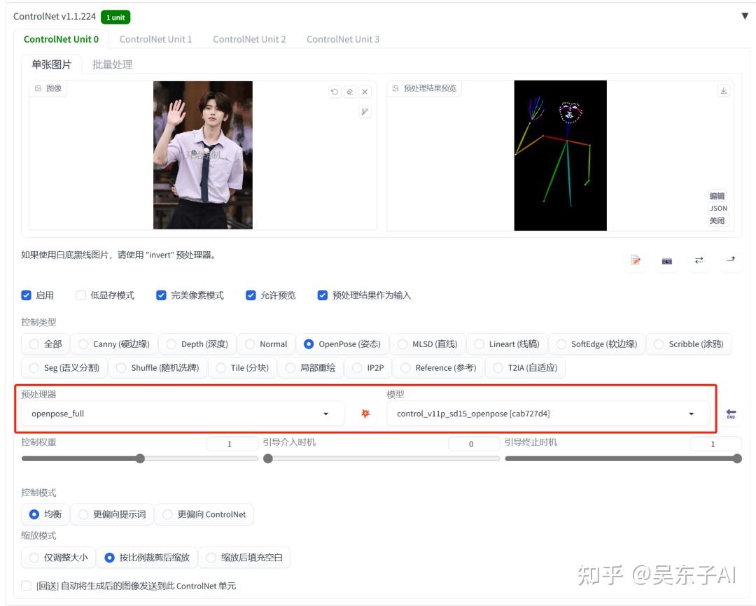Image resolution: width=756 pixels, height=606 pixels.
Task: Send image dimensions using the arrow icon
Action: point(731,260)
